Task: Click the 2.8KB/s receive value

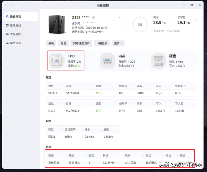Action: point(90,137)
